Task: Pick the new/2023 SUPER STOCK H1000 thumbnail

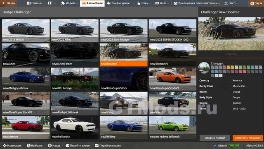Action: (172, 31)
